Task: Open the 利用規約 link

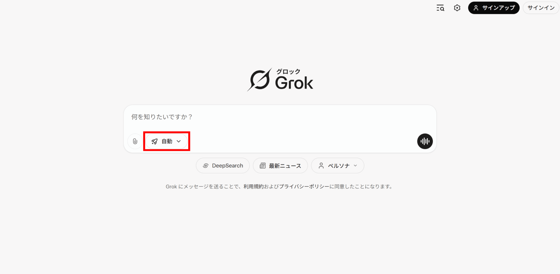Action: [x=253, y=187]
